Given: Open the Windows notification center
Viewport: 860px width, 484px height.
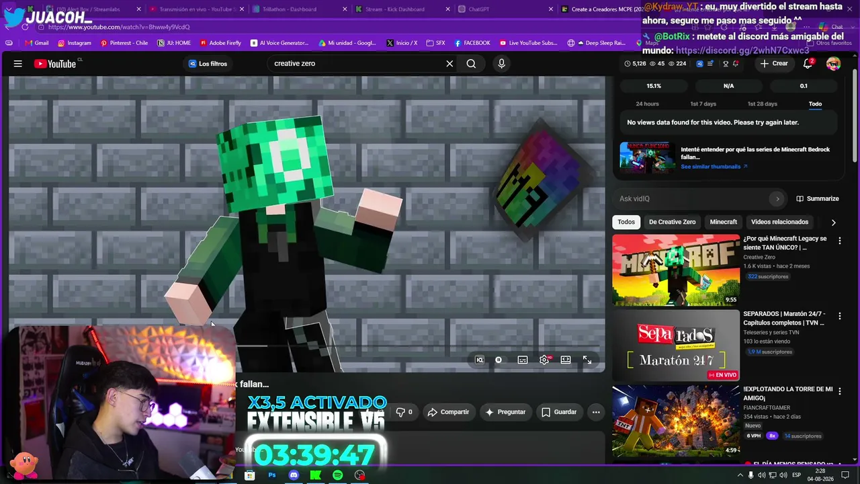Looking at the screenshot, I should pyautogui.click(x=845, y=475).
